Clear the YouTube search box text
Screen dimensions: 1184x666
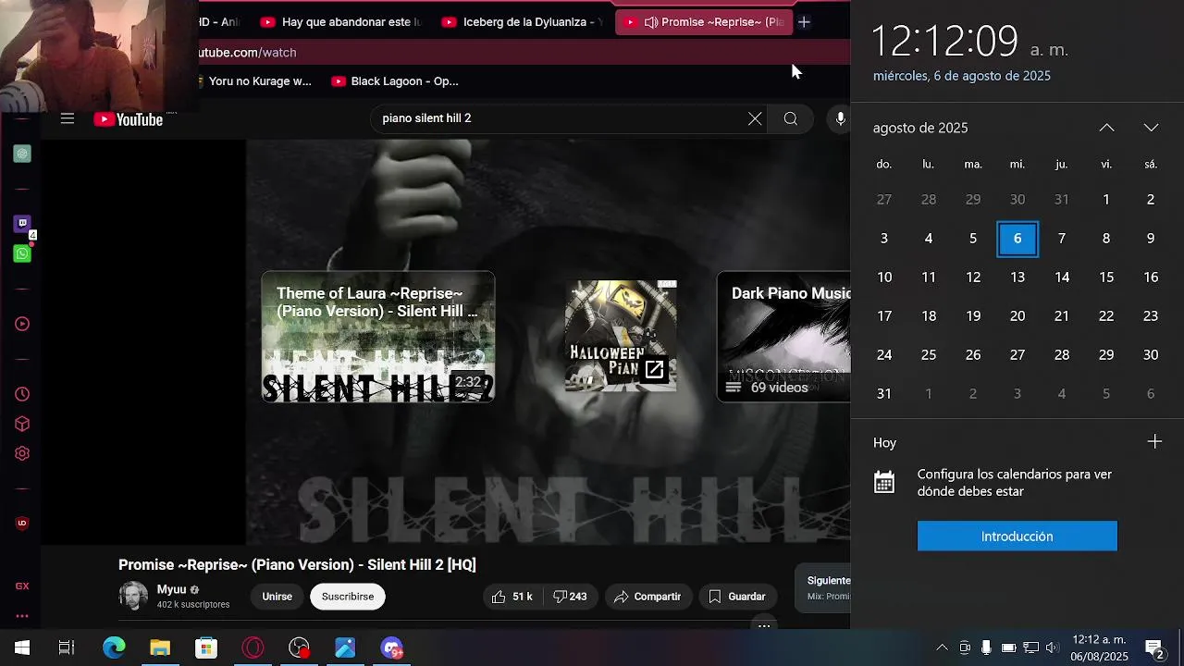tap(755, 118)
